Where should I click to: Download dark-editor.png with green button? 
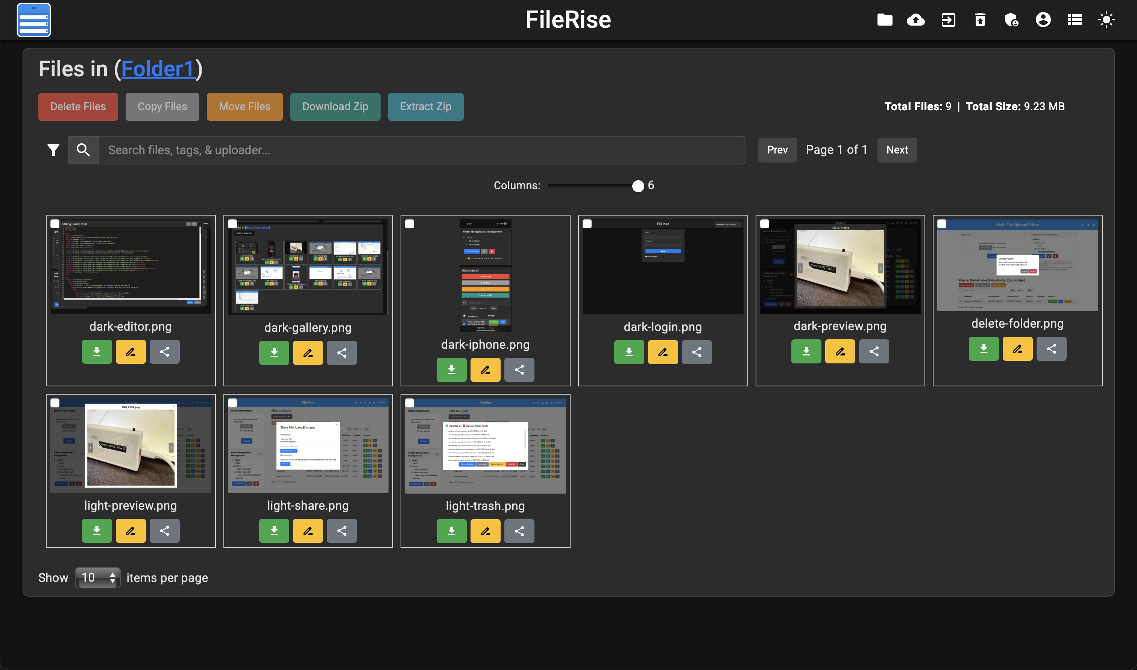click(97, 352)
